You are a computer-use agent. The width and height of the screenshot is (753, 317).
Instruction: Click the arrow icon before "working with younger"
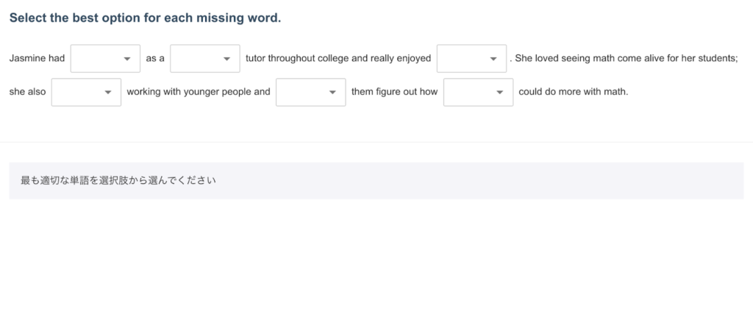point(108,93)
